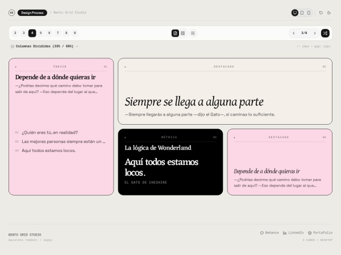341x255 pixels.
Task: Switch preview to tablet device view
Action: click(302, 13)
